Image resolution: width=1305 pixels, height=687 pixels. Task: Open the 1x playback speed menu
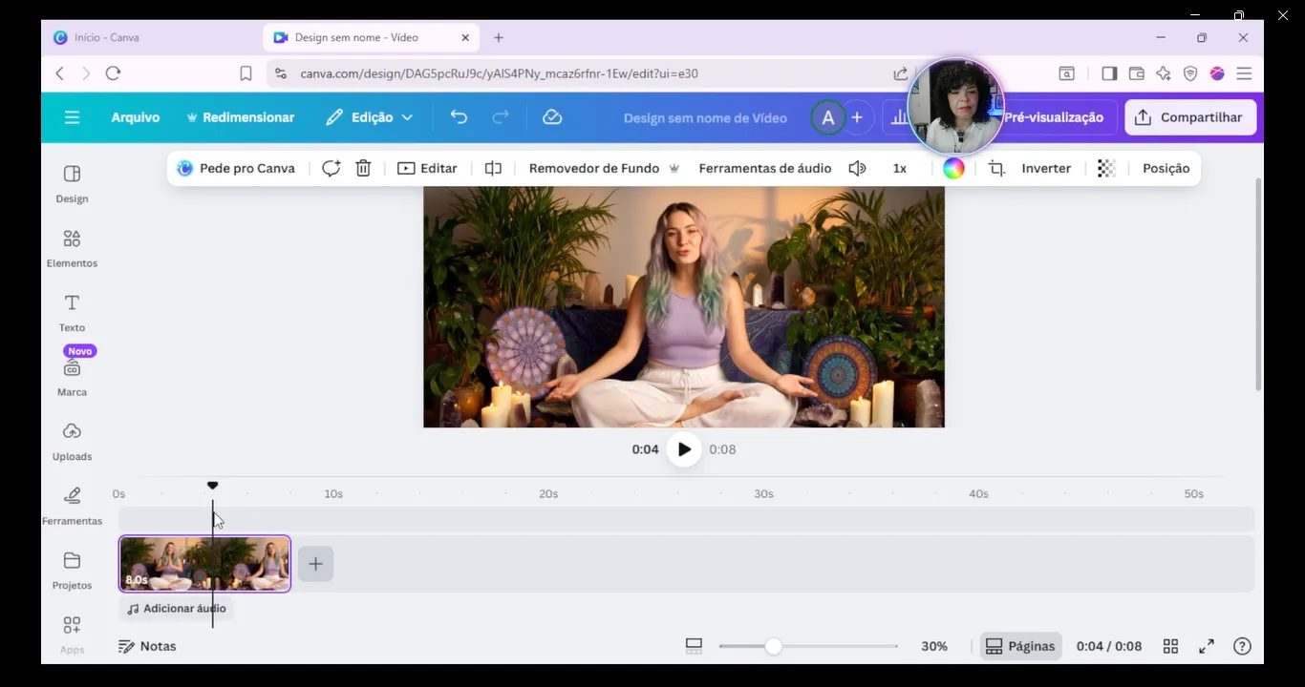(899, 168)
